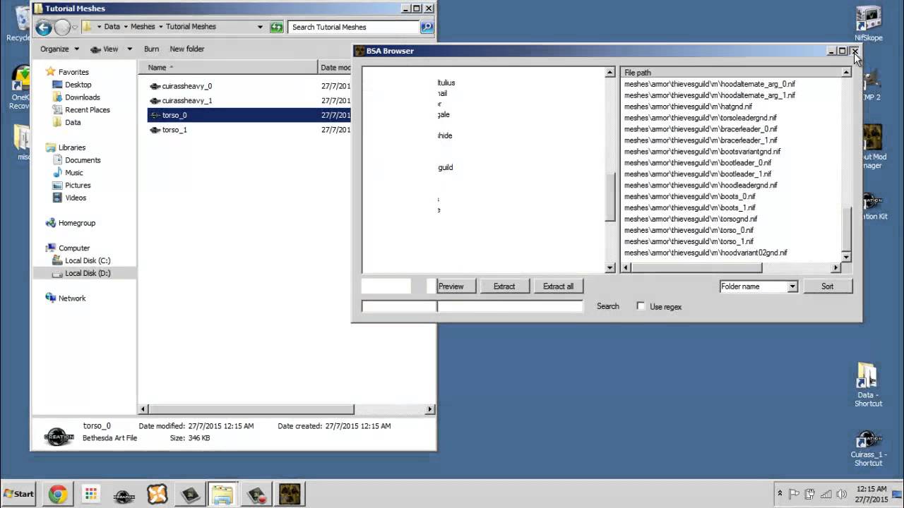Image resolution: width=904 pixels, height=508 pixels.
Task: Check the power status tray icon
Action: 809,494
